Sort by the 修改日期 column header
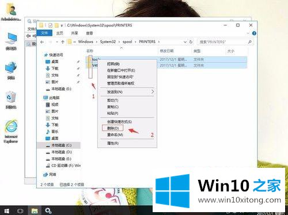This screenshot has width=288, height=215. pyautogui.click(x=166, y=51)
